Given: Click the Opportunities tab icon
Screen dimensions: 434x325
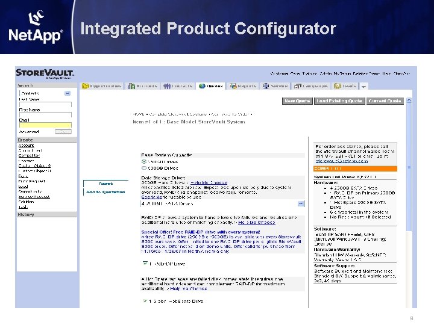Looking at the screenshot, I should pyautogui.click(x=85, y=86).
